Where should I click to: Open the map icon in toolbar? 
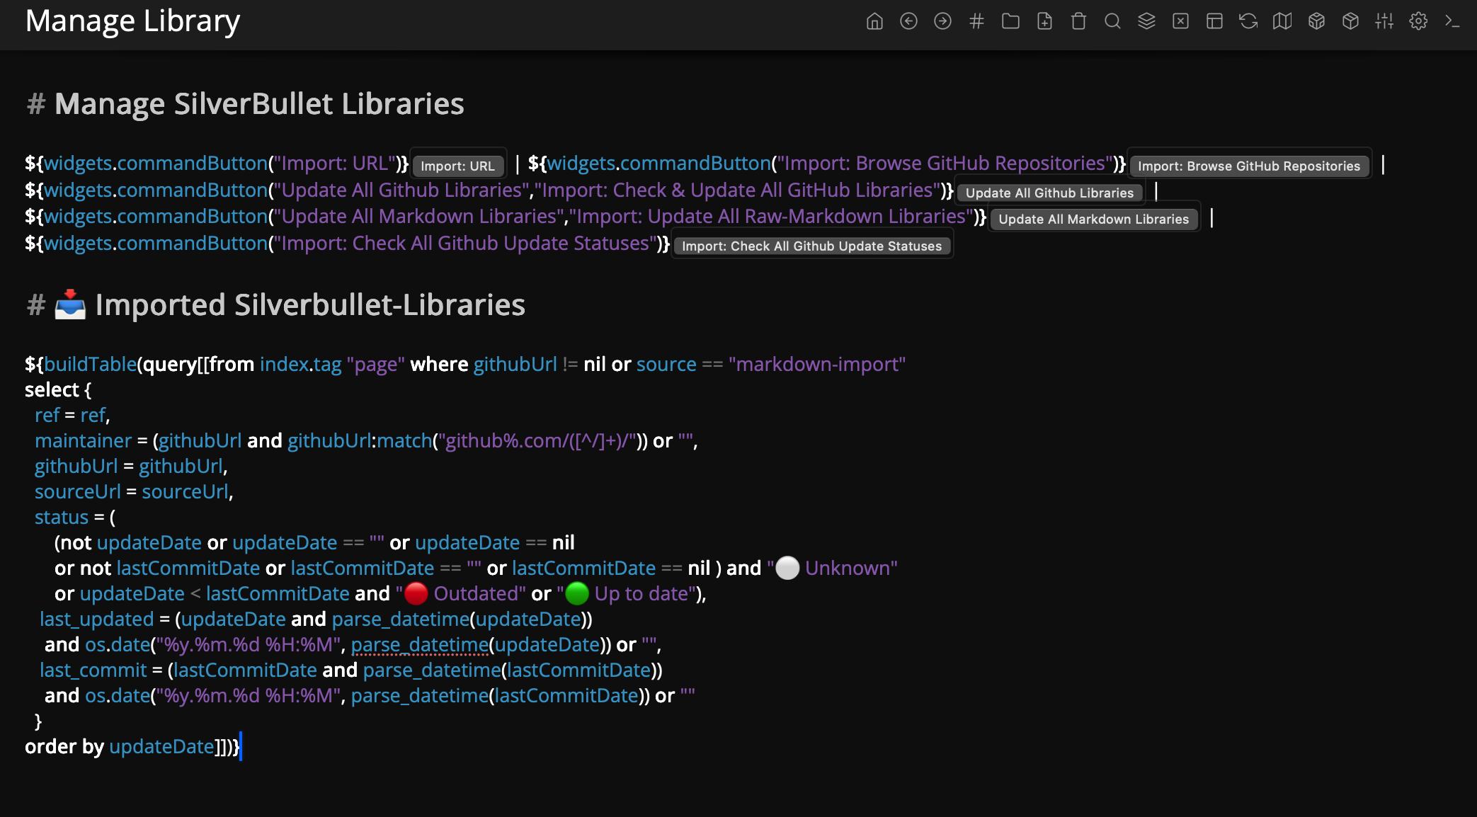[1282, 21]
